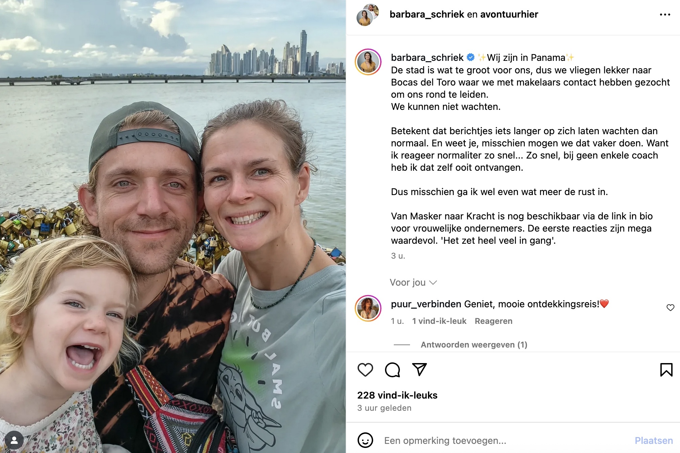Open the emoji picker smiley icon
Image resolution: width=680 pixels, height=453 pixels.
click(365, 440)
